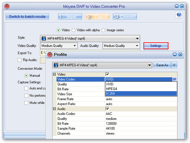190x143 pixels.
Task: Click the film icon in Style combo box
Action: (44, 39)
